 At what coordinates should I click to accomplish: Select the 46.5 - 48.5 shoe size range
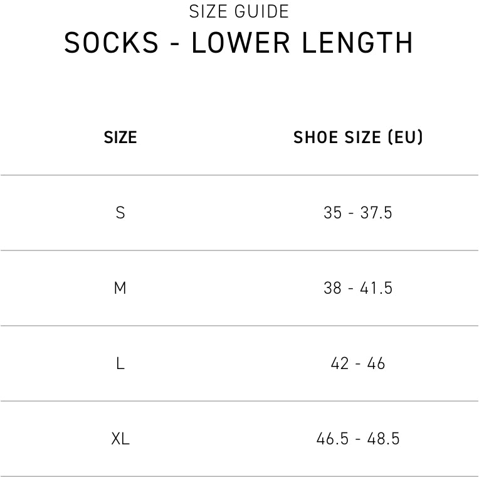[x=358, y=439]
